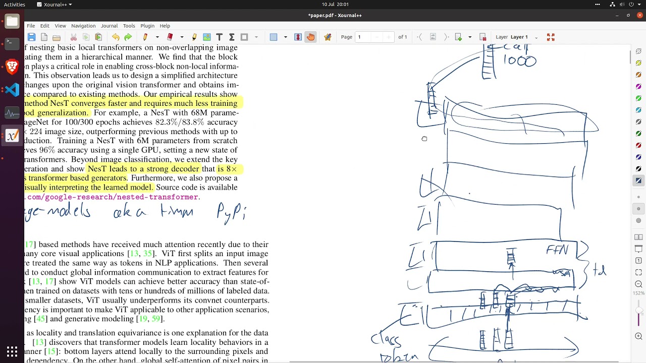The image size is (646, 363).
Task: Jump to last annotated page icon
Action: 433,37
